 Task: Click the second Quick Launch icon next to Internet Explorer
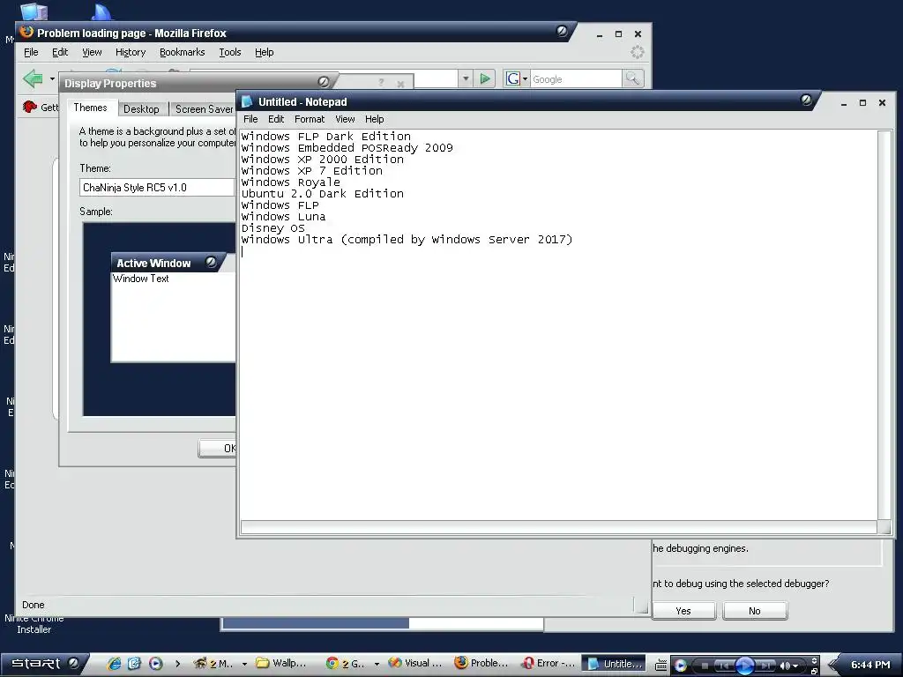134,664
